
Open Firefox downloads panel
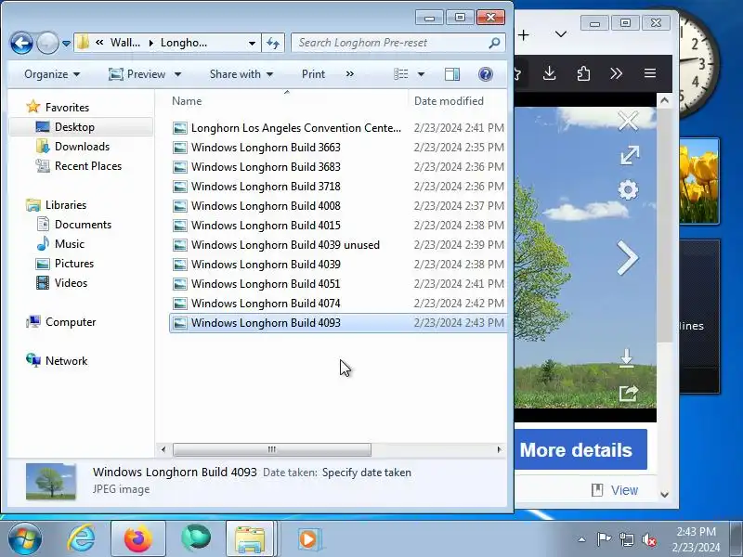pyautogui.click(x=549, y=73)
